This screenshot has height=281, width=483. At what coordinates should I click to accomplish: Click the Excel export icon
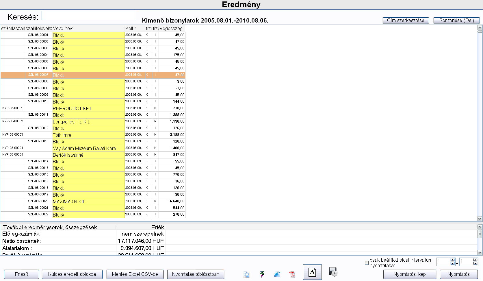pos(262,274)
